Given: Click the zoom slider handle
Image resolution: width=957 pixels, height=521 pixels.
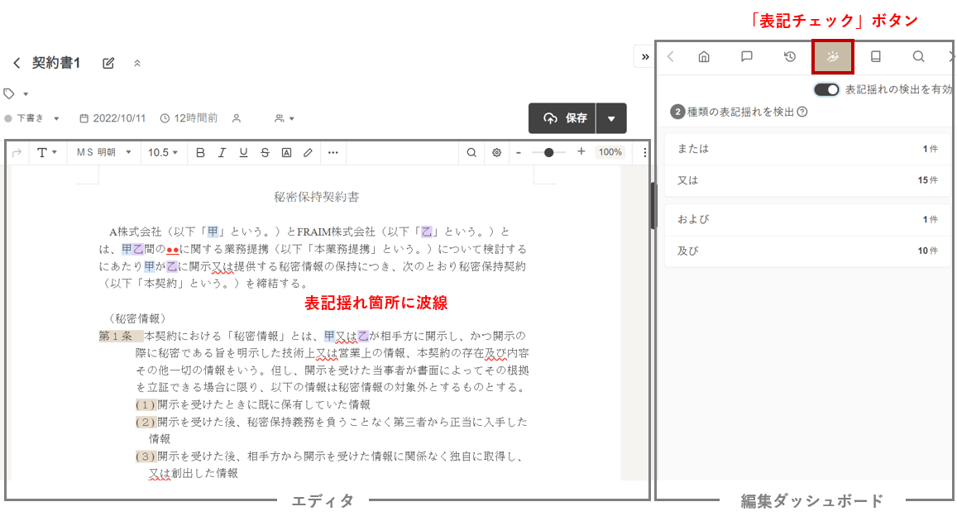Looking at the screenshot, I should (x=549, y=152).
